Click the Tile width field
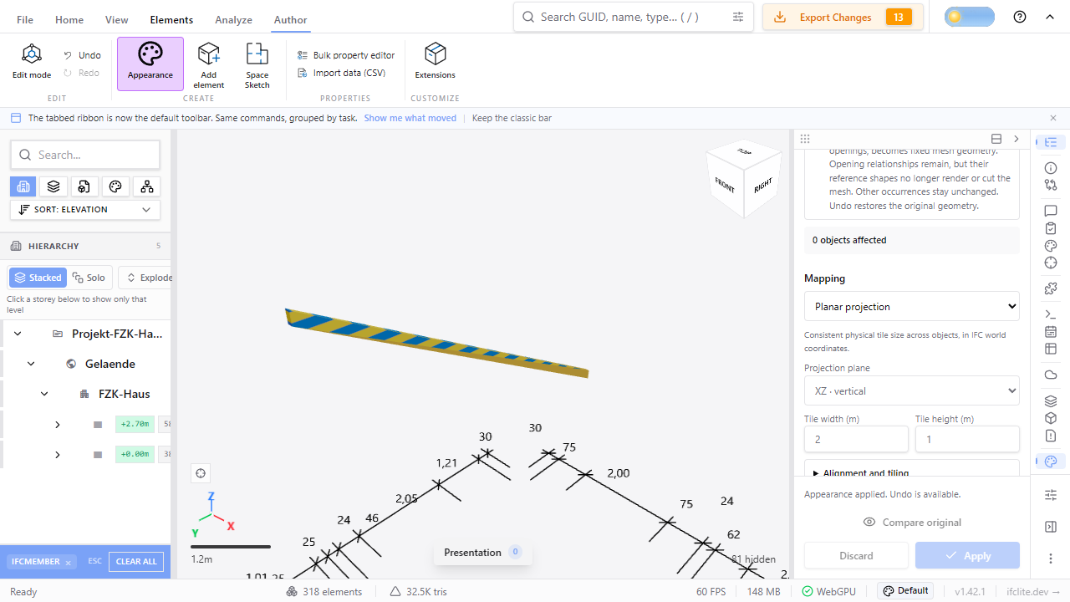Image resolution: width=1070 pixels, height=602 pixels. 856,439
